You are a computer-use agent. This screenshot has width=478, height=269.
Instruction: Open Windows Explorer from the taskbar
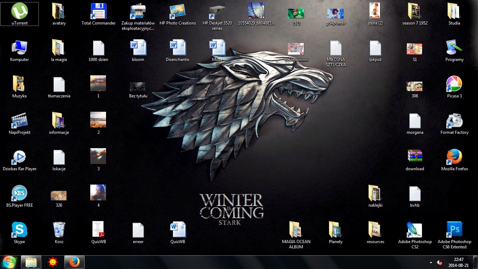point(31,262)
